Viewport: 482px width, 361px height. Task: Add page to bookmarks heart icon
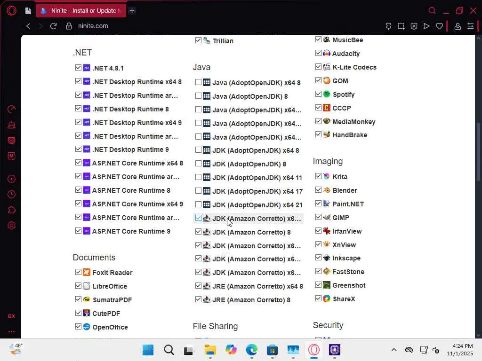click(439, 26)
